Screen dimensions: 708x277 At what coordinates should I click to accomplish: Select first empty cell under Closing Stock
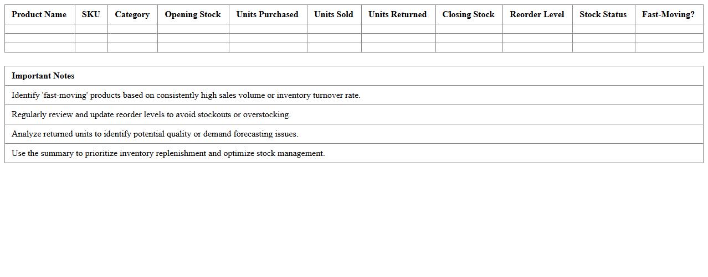(x=469, y=29)
